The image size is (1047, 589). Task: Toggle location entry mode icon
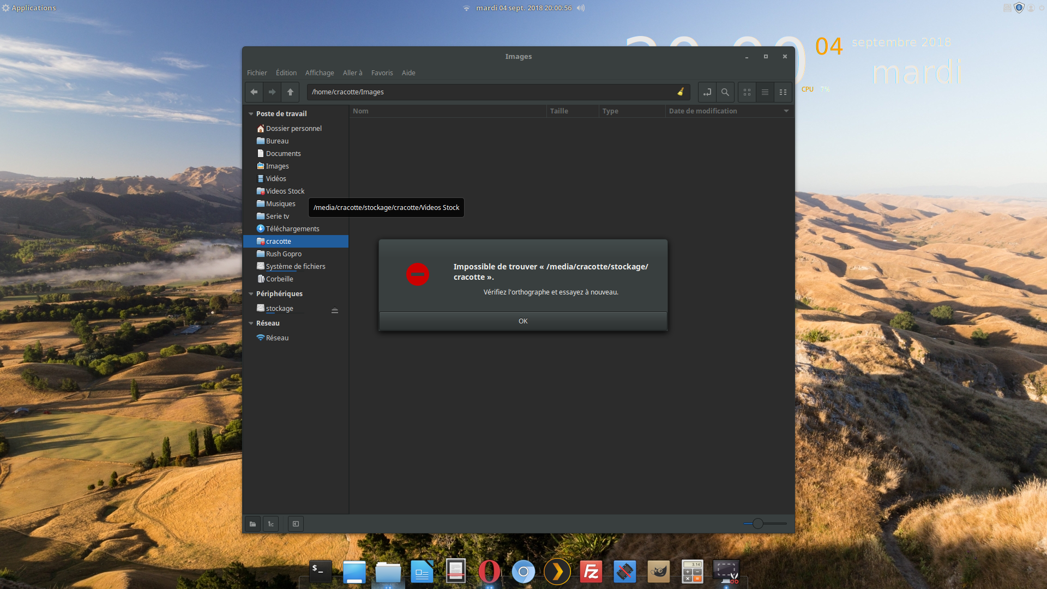tap(707, 92)
